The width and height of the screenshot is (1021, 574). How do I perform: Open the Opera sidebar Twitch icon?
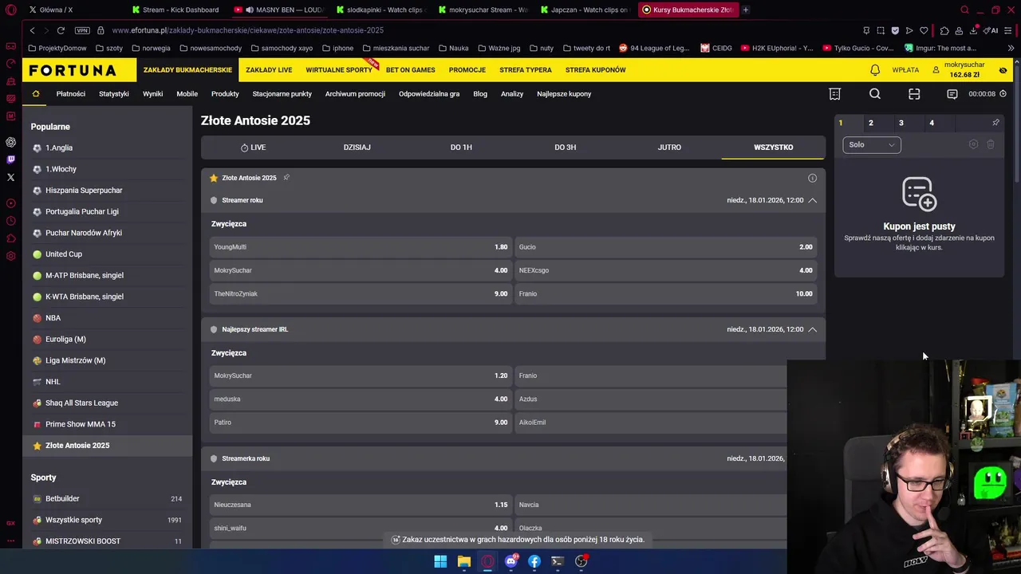pos(10,159)
